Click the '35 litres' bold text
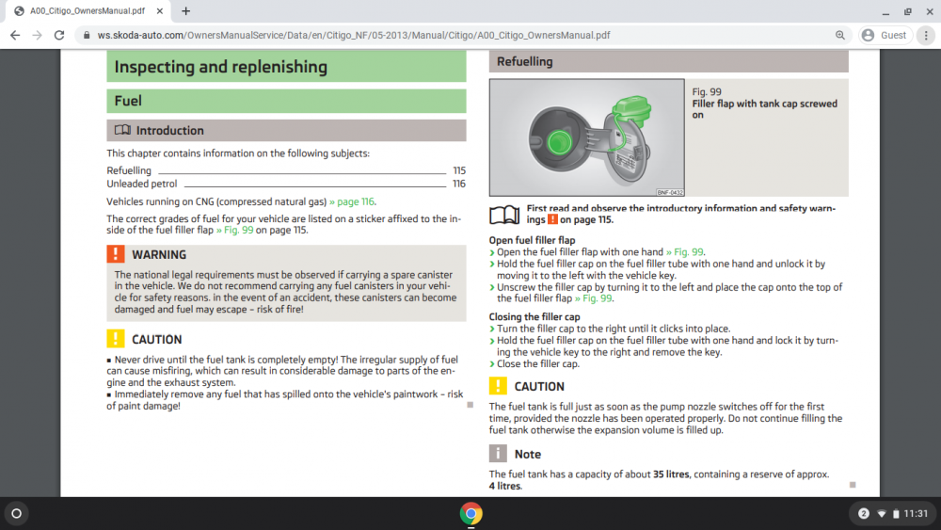Viewport: 941px width, 530px height. [x=671, y=474]
